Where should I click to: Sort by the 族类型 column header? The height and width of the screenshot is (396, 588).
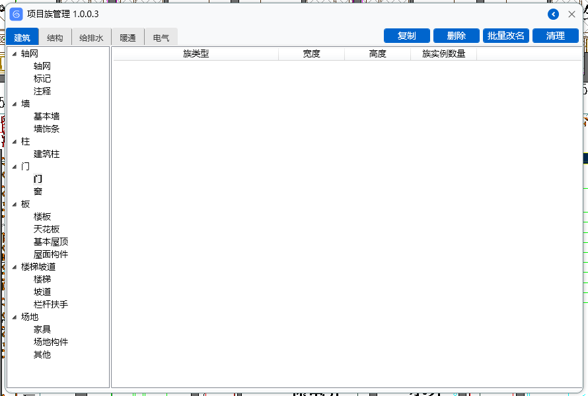[x=196, y=54]
